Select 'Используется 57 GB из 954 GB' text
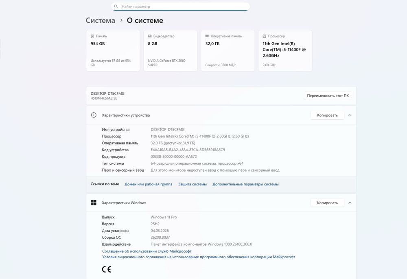Image resolution: width=407 pixels, height=279 pixels. click(111, 63)
